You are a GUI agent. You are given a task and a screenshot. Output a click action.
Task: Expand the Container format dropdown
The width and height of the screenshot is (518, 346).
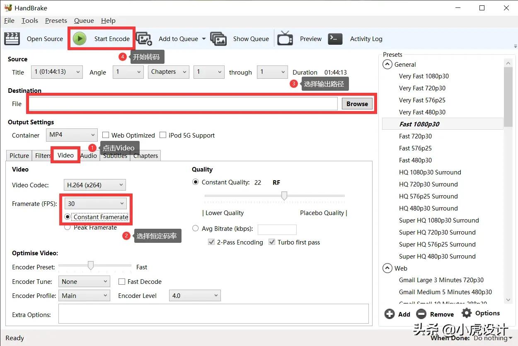[71, 135]
